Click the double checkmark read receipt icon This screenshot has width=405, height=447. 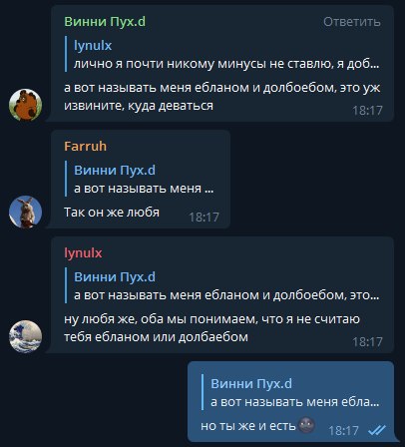pos(377,430)
